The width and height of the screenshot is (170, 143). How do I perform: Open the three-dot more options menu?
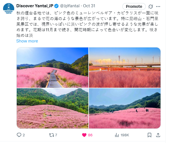(158, 6)
